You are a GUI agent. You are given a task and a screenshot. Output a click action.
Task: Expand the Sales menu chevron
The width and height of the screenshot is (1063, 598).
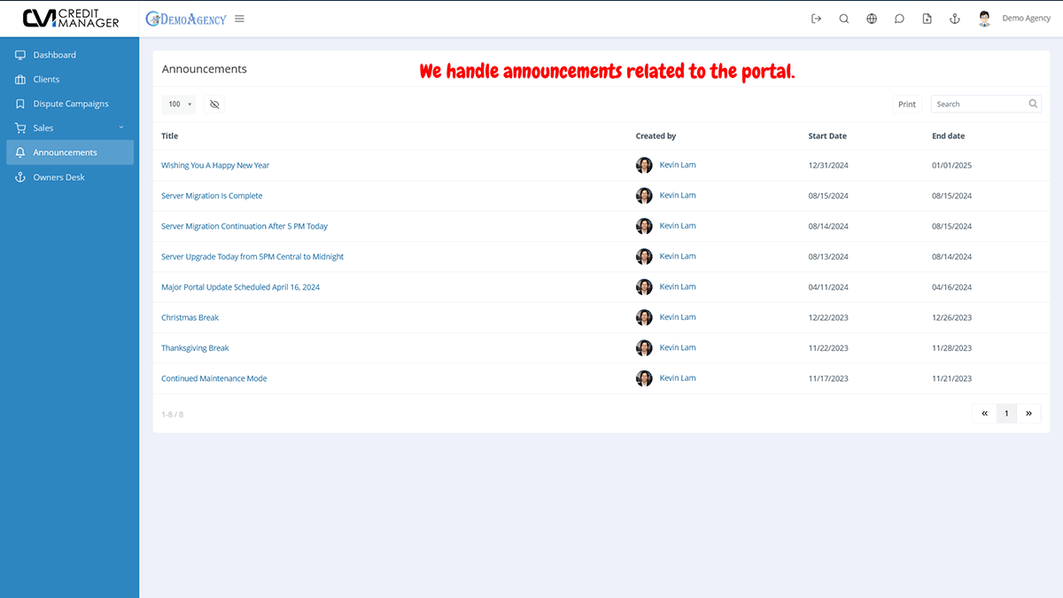121,128
